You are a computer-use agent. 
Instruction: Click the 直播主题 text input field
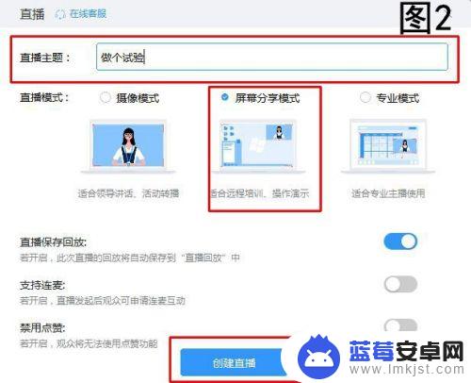tap(272, 57)
